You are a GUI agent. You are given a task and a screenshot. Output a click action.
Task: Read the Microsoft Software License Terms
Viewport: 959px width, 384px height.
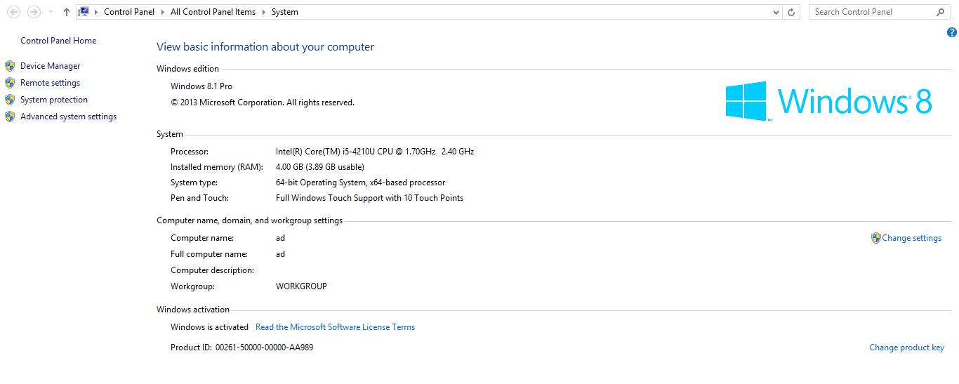(x=335, y=327)
